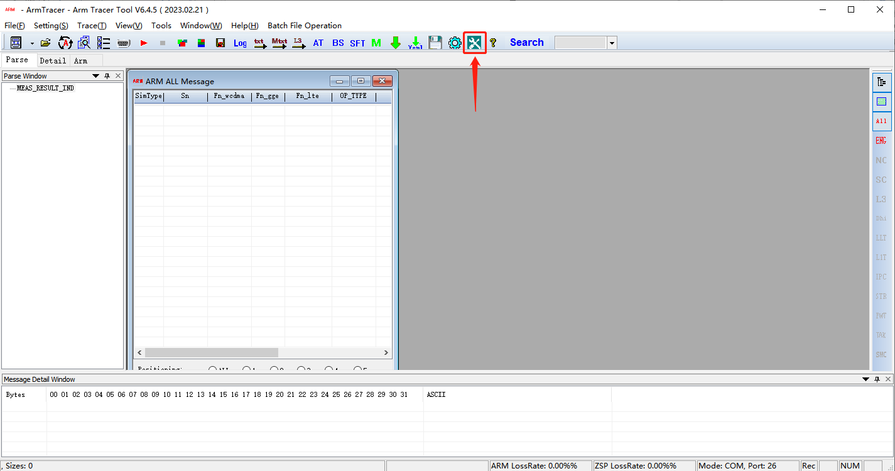Select the Positioning 1 radio button
The image size is (895, 471).
pyautogui.click(x=246, y=369)
